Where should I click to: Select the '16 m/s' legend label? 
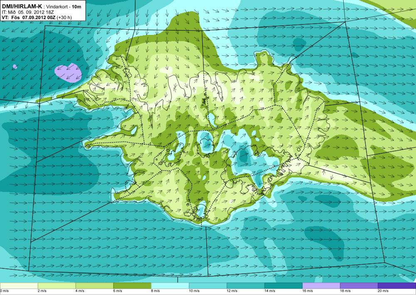[308, 291]
